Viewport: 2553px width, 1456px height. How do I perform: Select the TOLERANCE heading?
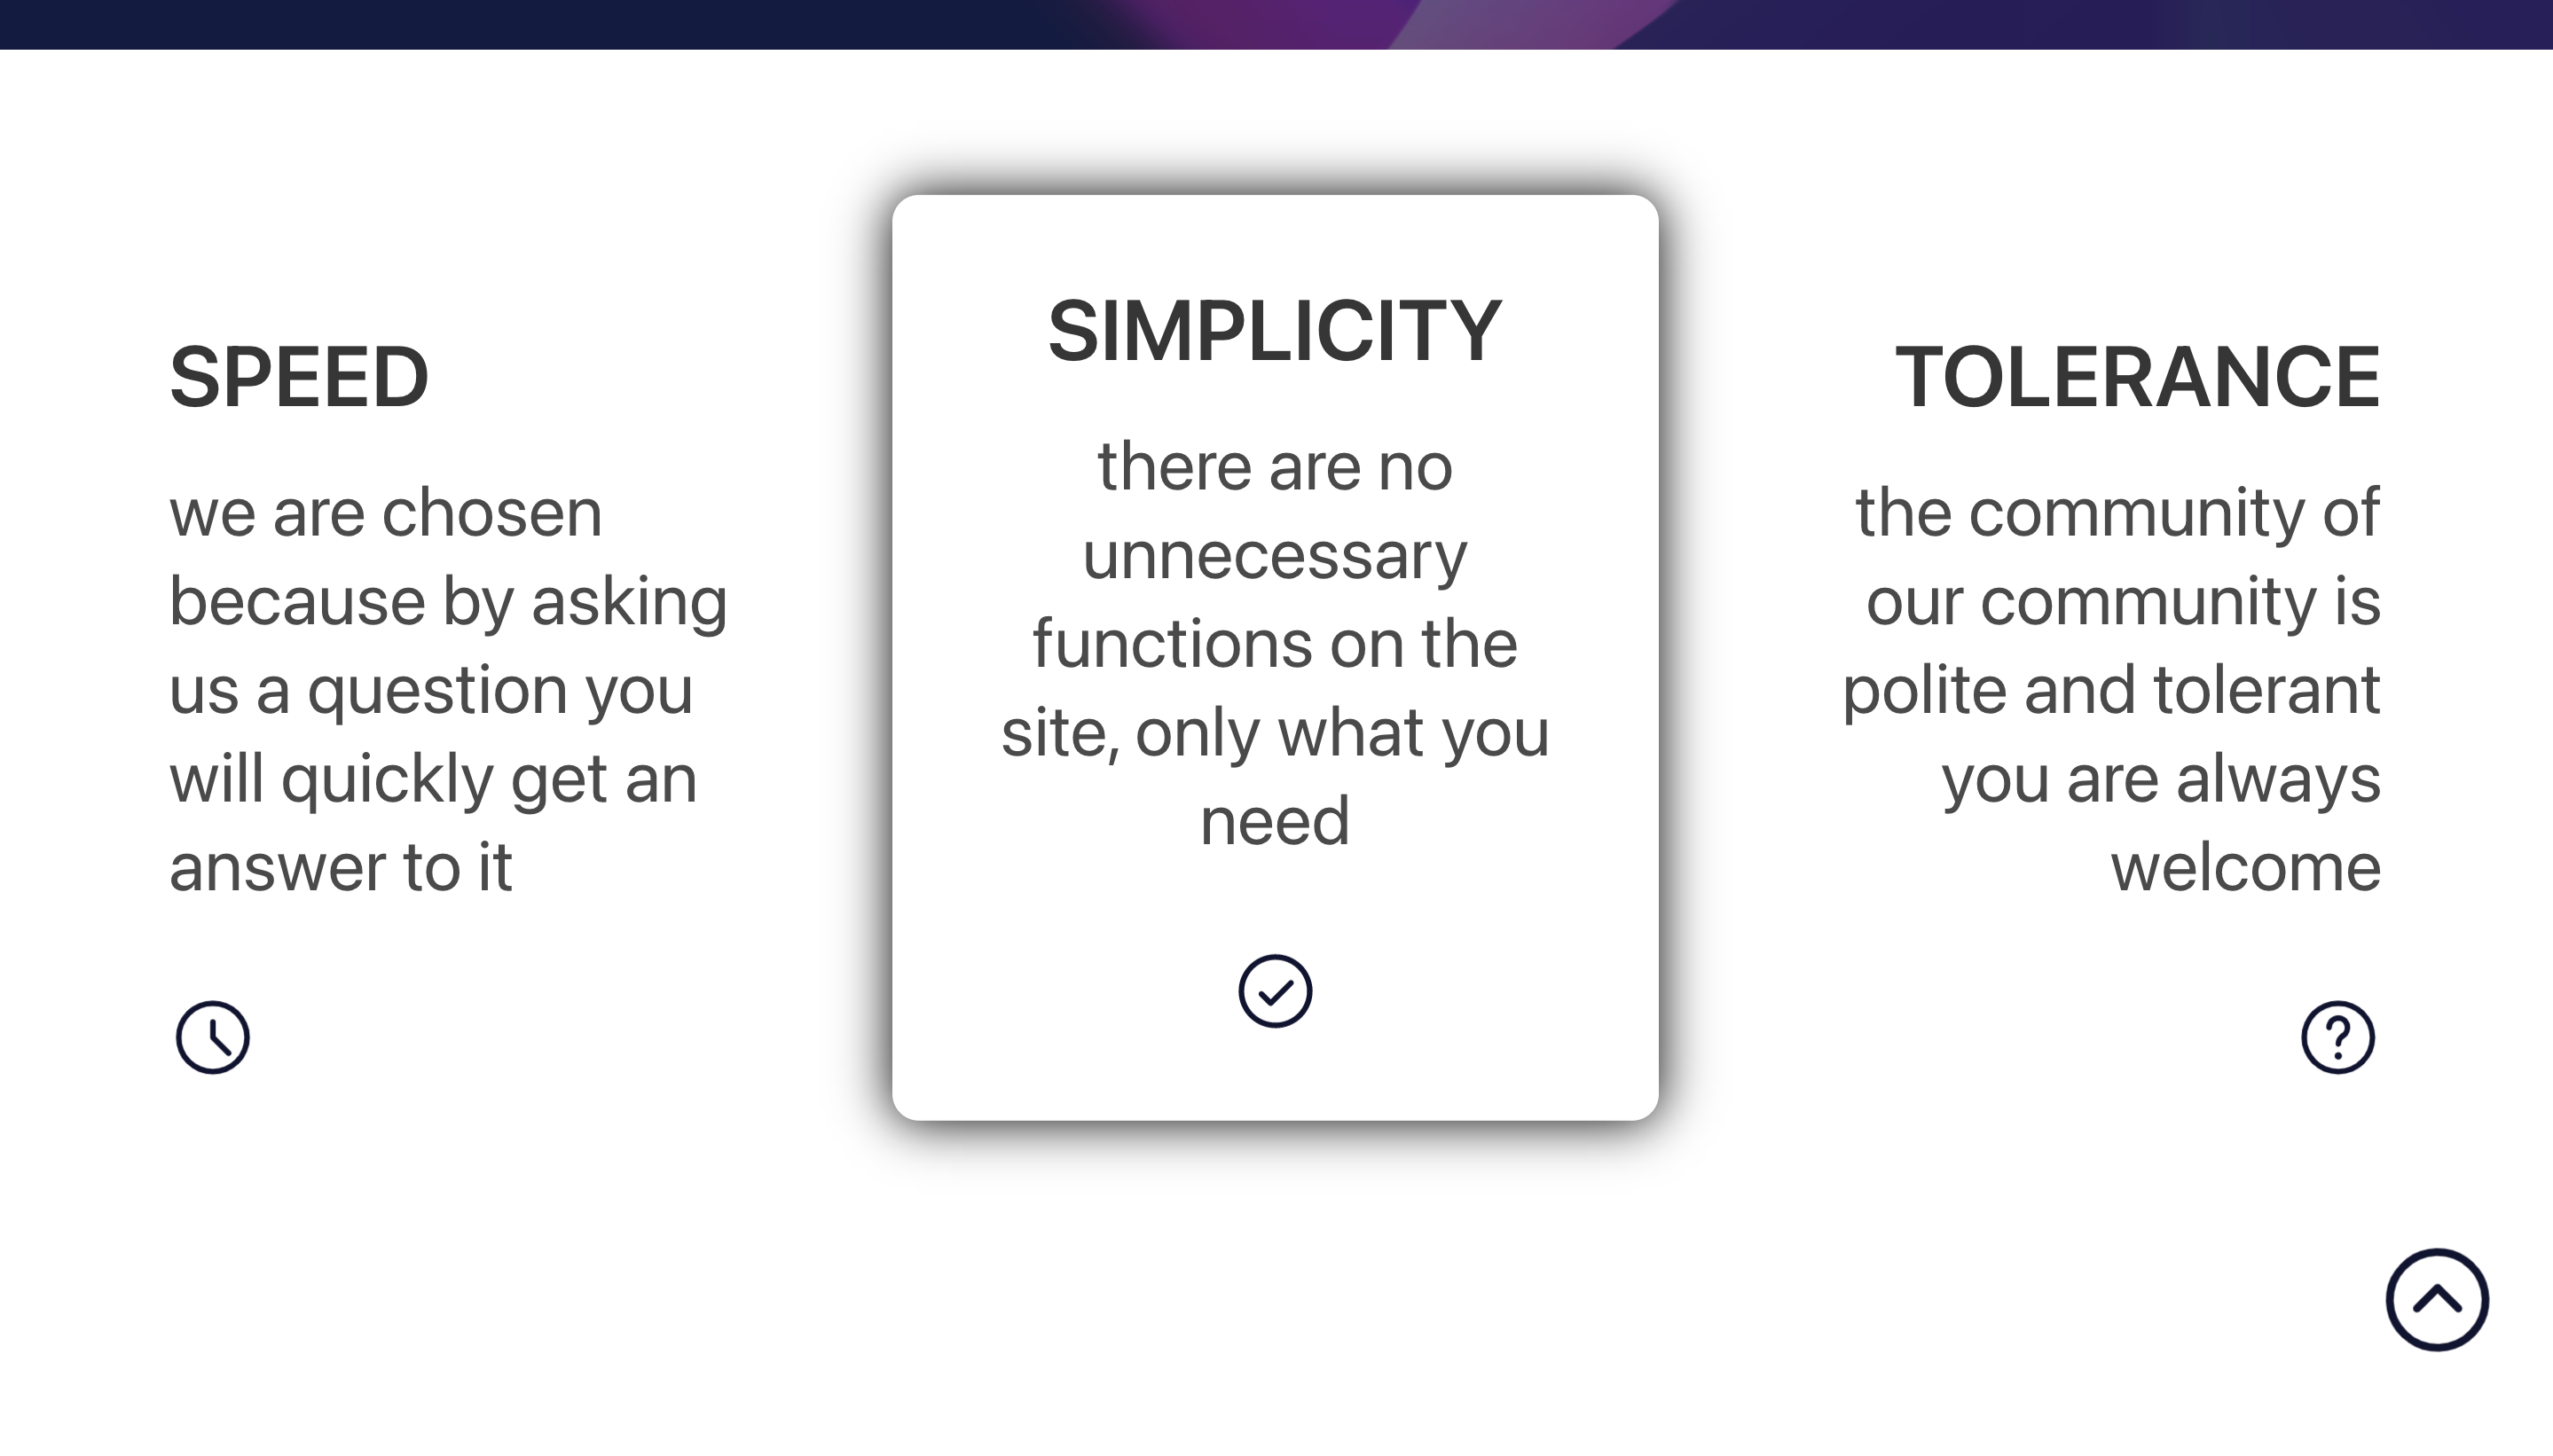click(2137, 377)
